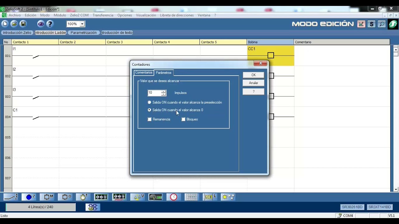
Task: Click the scroll-down arrow of ladder scrollbar
Action: (396, 189)
